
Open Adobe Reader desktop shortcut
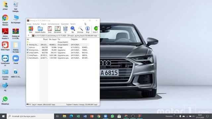point(5,33)
